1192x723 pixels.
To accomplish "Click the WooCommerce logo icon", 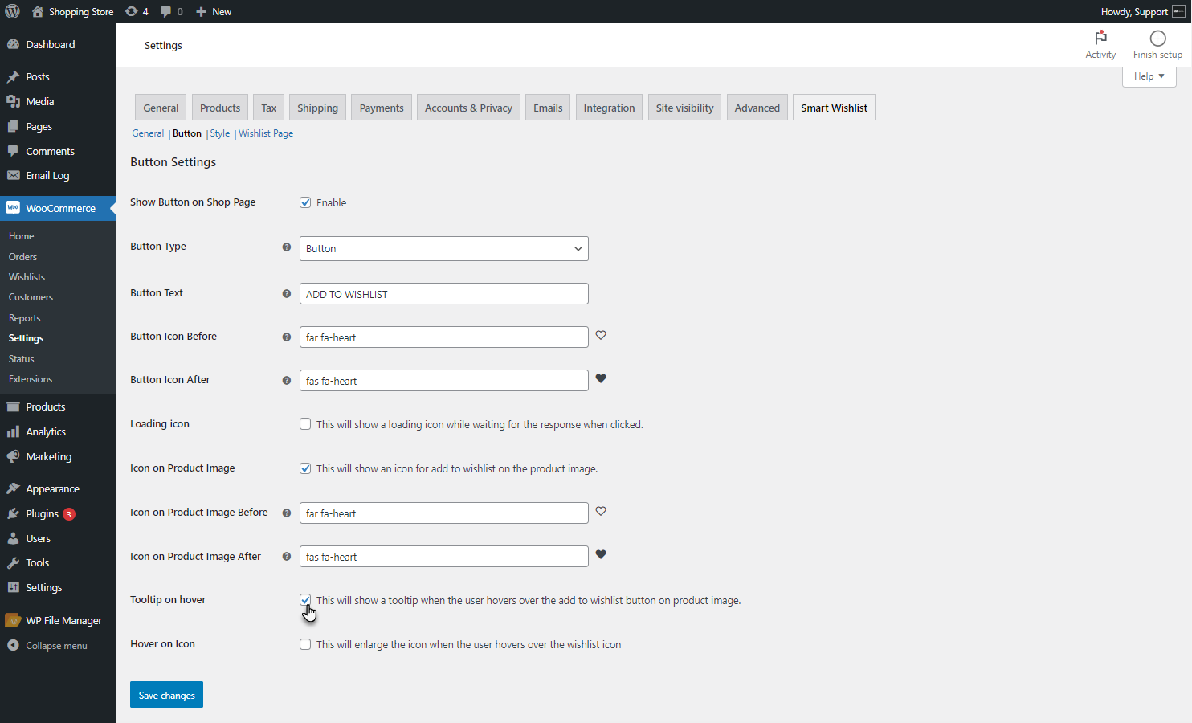I will [x=13, y=208].
